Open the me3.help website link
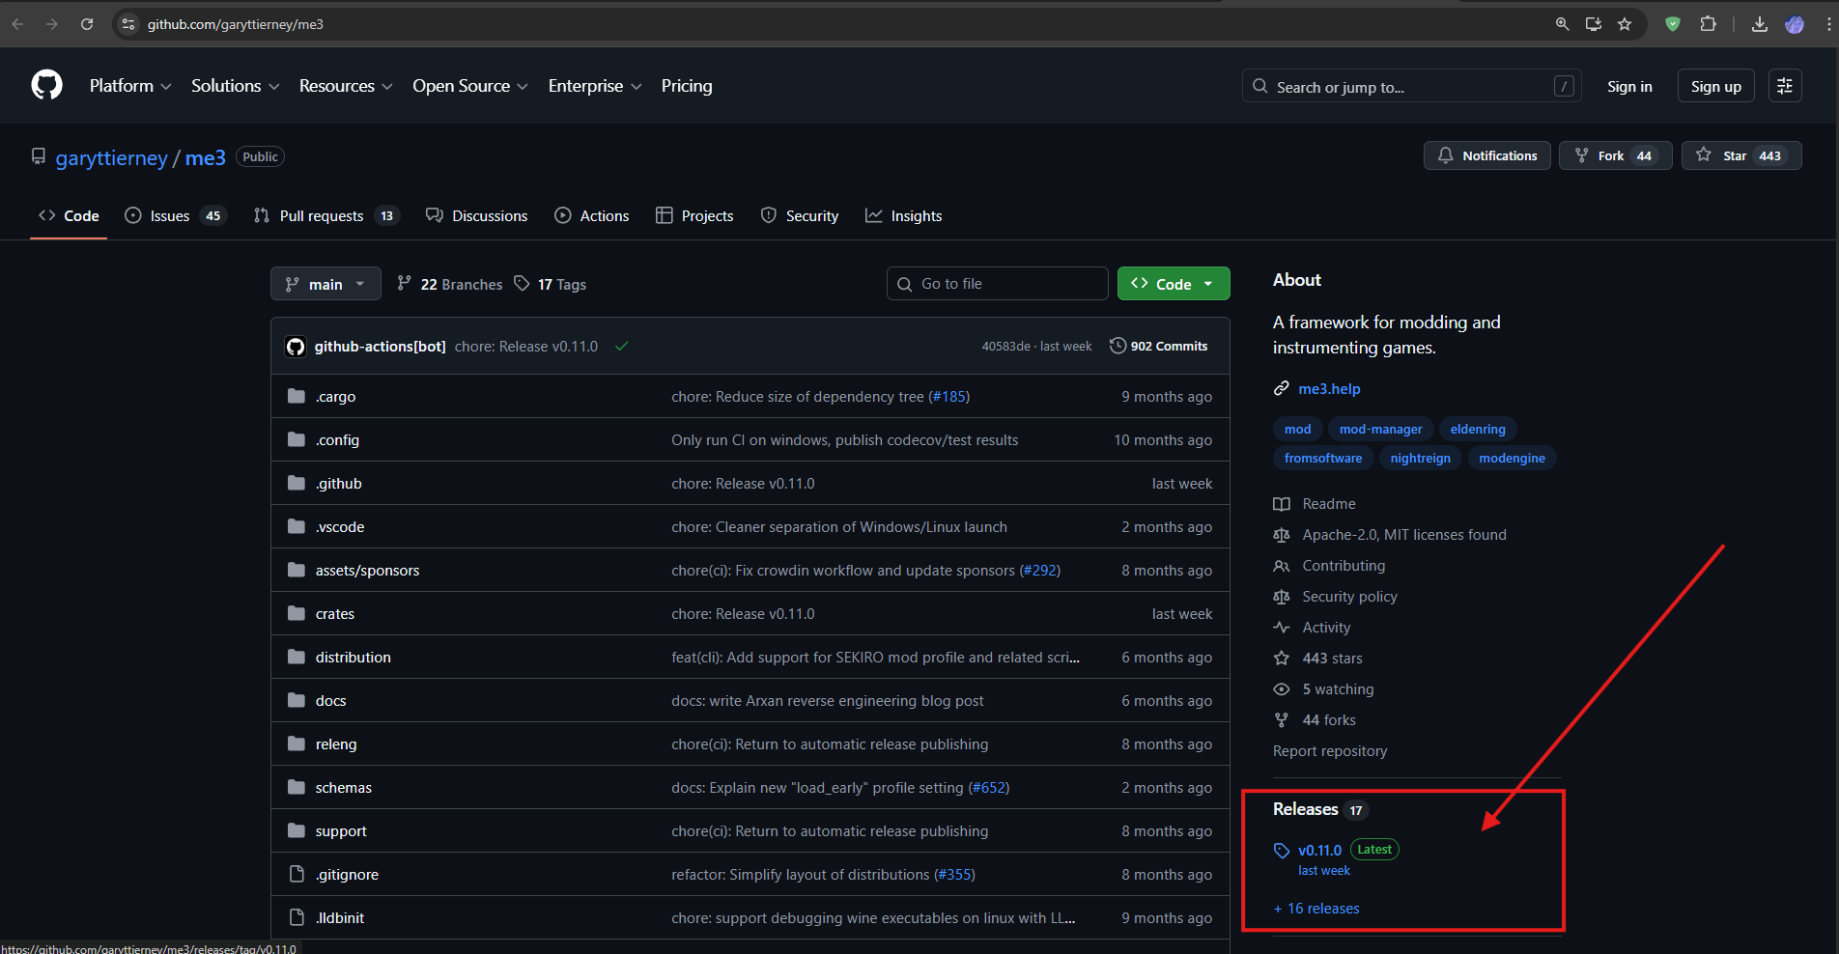This screenshot has height=954, width=1839. coord(1329,388)
